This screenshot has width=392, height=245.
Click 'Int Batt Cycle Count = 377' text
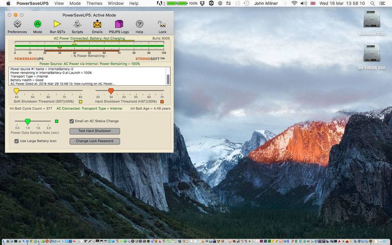[x=31, y=108]
